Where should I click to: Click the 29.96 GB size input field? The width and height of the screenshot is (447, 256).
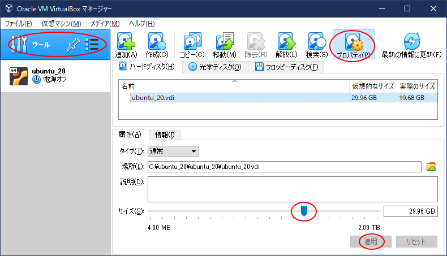coord(411,211)
